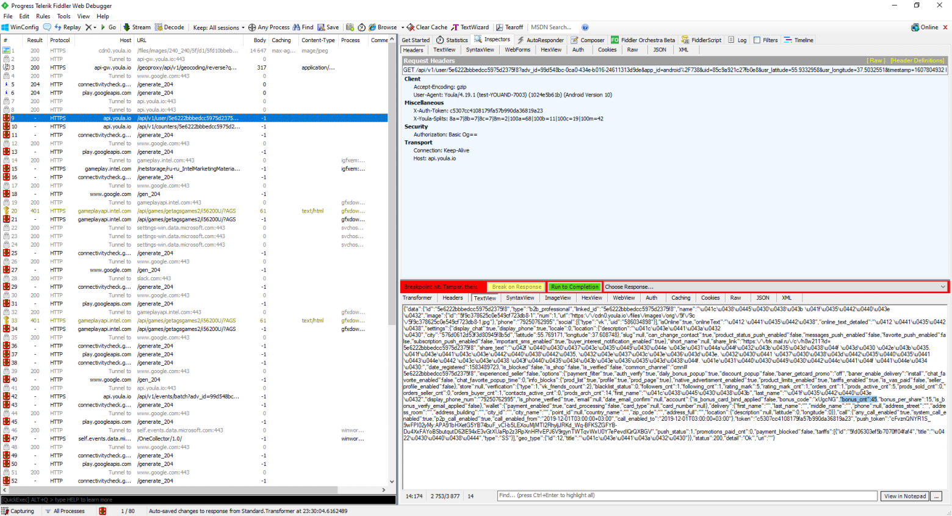Open the View menu
The width and height of the screenshot is (952, 516).
pyautogui.click(x=84, y=16)
